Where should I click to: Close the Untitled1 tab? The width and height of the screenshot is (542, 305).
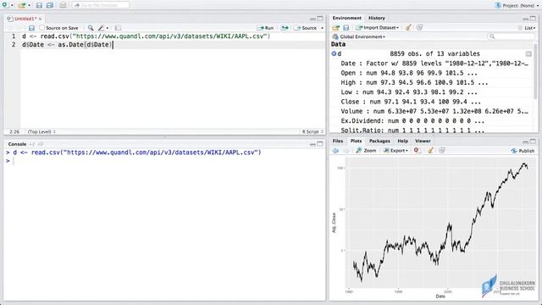(40, 19)
